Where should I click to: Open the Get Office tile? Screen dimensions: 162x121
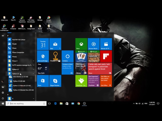106,81
